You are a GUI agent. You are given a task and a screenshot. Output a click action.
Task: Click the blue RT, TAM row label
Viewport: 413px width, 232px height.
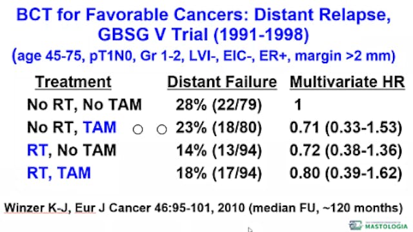(x=59, y=173)
